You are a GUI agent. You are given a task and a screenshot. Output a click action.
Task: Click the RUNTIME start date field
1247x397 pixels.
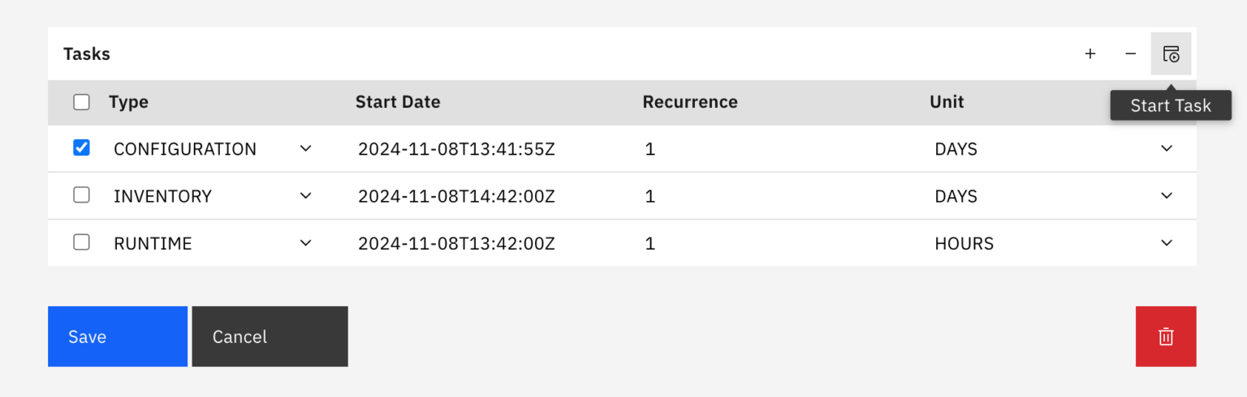(456, 244)
